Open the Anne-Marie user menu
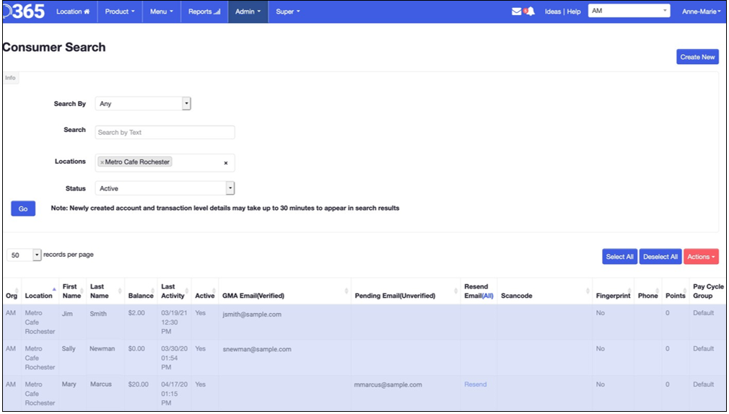This screenshot has width=729, height=414. tap(701, 12)
